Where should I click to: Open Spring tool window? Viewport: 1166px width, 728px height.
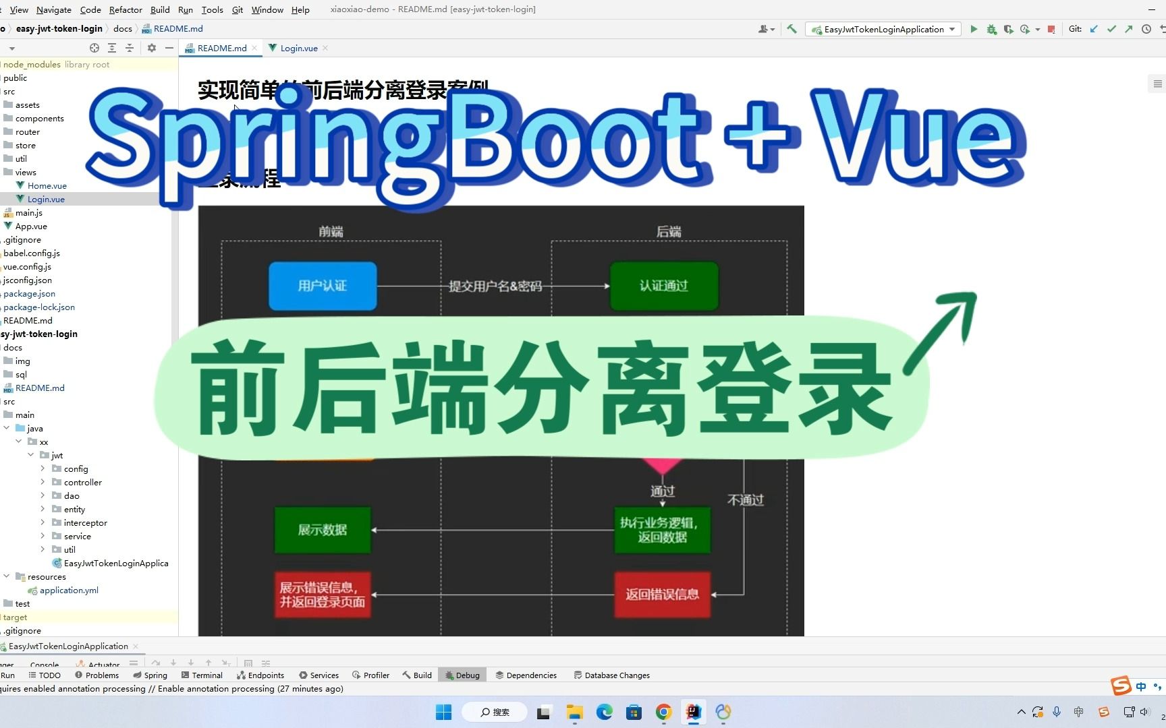pos(150,675)
